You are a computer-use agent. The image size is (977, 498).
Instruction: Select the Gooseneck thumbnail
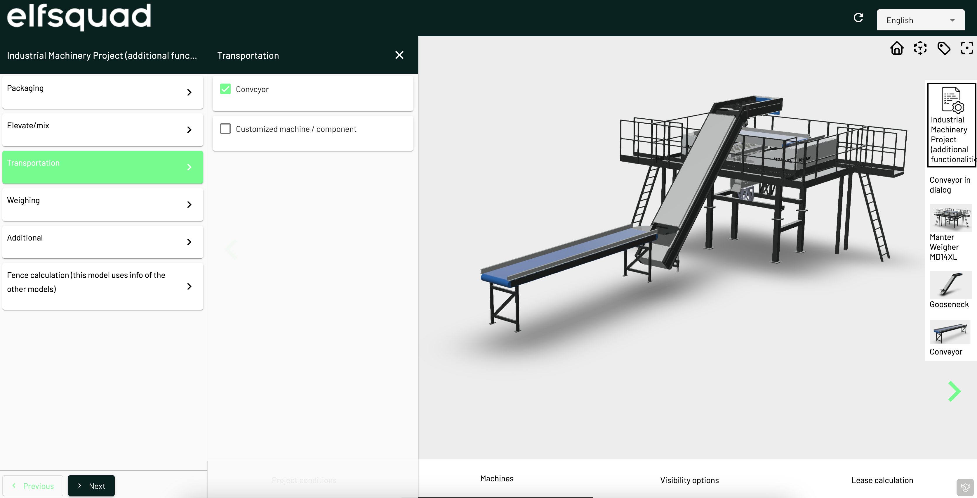[950, 285]
